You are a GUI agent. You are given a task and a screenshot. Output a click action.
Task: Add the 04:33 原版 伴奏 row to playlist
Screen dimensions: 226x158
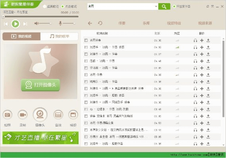coord(202,96)
